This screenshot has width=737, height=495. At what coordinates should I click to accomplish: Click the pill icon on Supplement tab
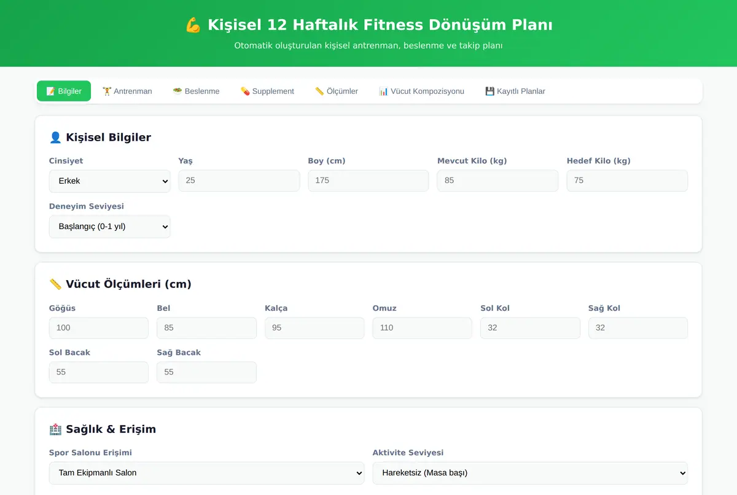click(245, 91)
